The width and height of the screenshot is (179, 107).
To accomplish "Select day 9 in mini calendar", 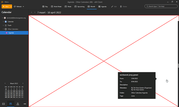I will tap(11, 91).
